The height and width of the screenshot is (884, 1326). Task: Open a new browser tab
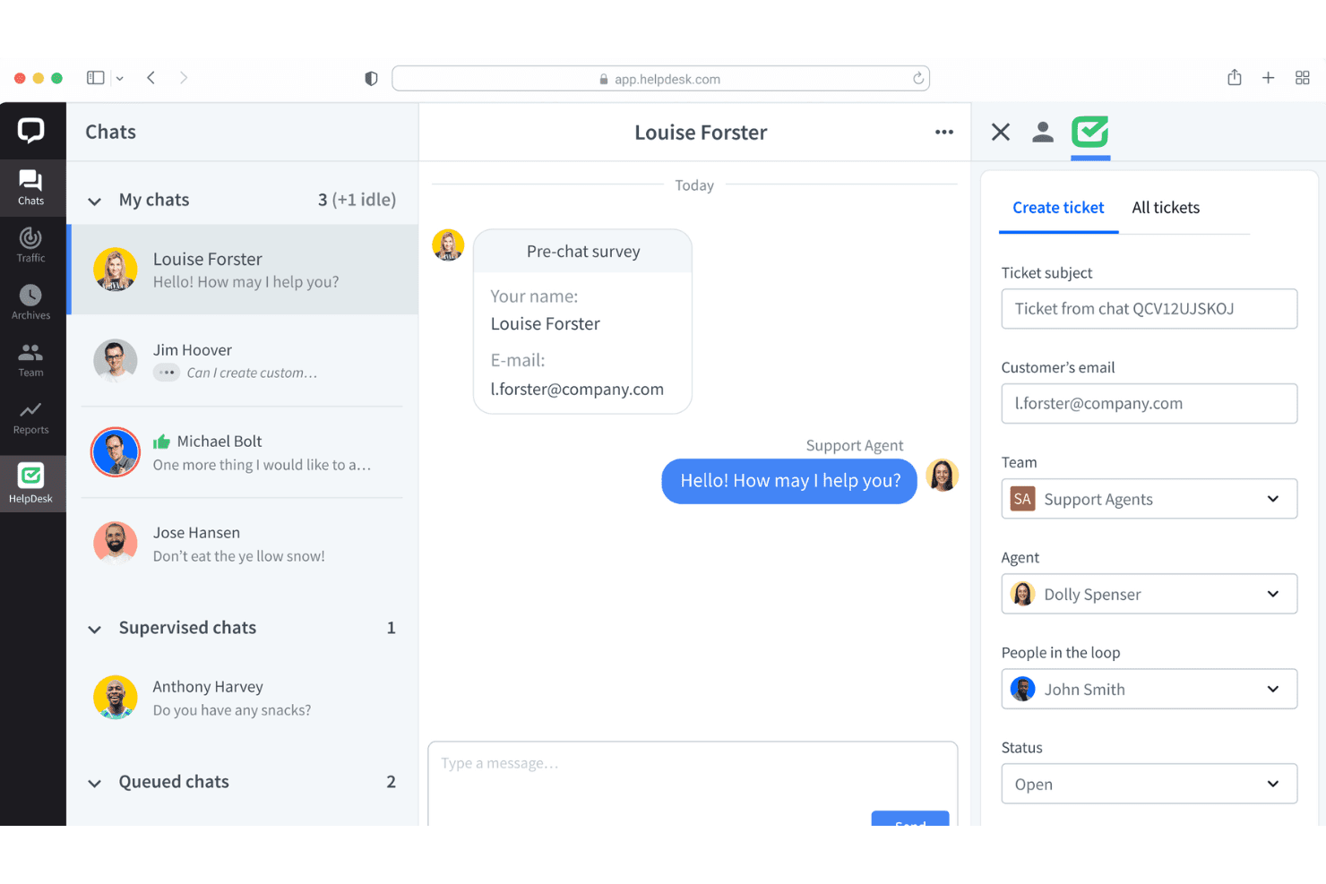(x=1268, y=78)
